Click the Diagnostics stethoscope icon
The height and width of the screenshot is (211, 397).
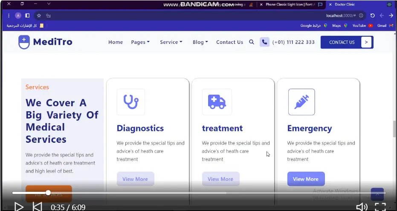point(131,102)
